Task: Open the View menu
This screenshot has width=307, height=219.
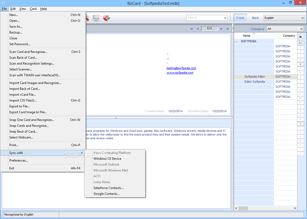Action: pyautogui.click(x=23, y=9)
